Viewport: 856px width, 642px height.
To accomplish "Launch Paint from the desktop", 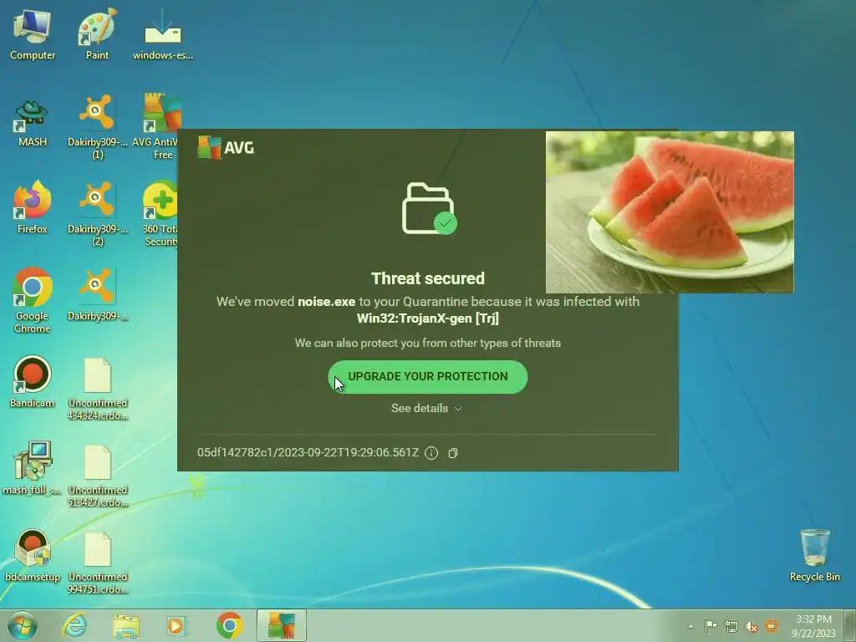I will (97, 33).
